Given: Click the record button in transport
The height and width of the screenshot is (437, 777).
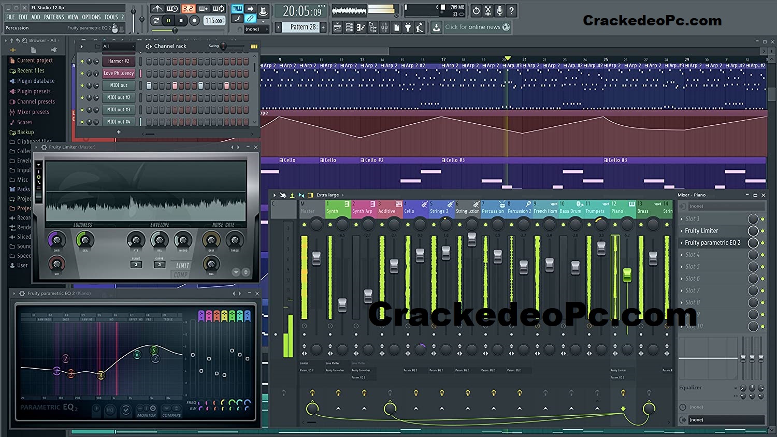Looking at the screenshot, I should point(194,21).
